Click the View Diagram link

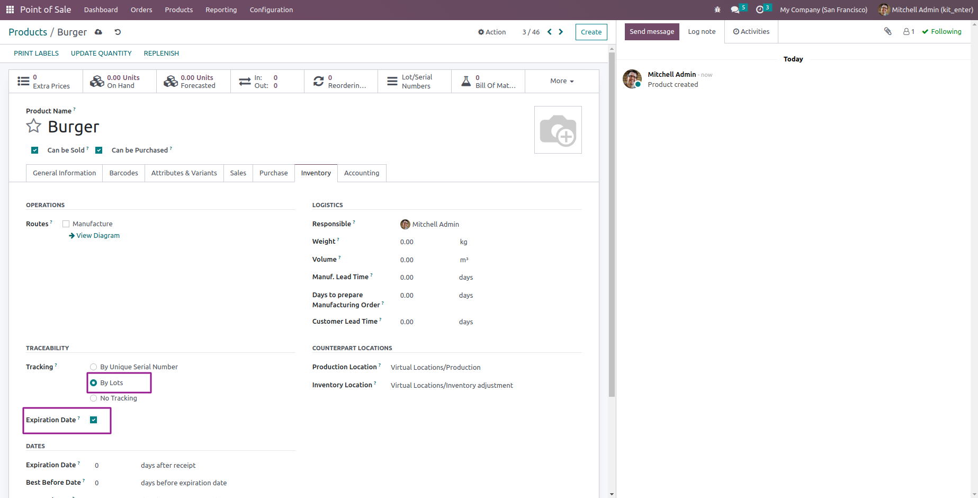click(97, 235)
